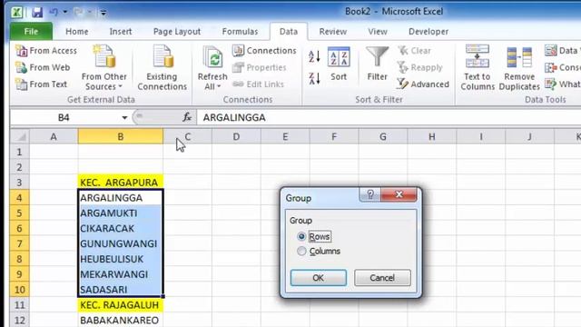
Task: Import data From Access
Action: (x=46, y=51)
